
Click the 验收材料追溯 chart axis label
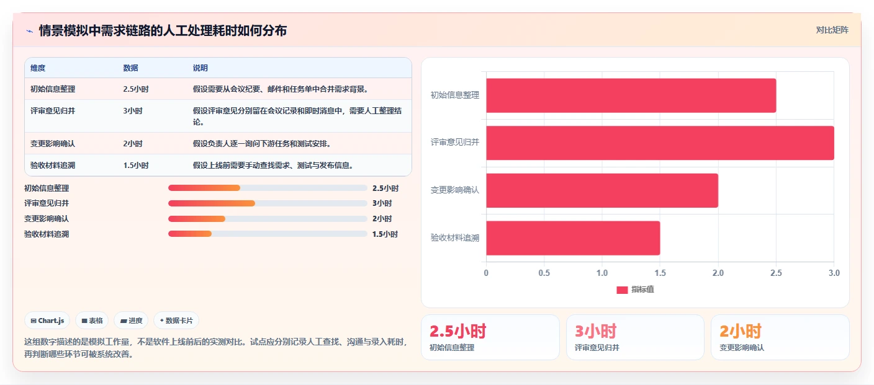455,238
